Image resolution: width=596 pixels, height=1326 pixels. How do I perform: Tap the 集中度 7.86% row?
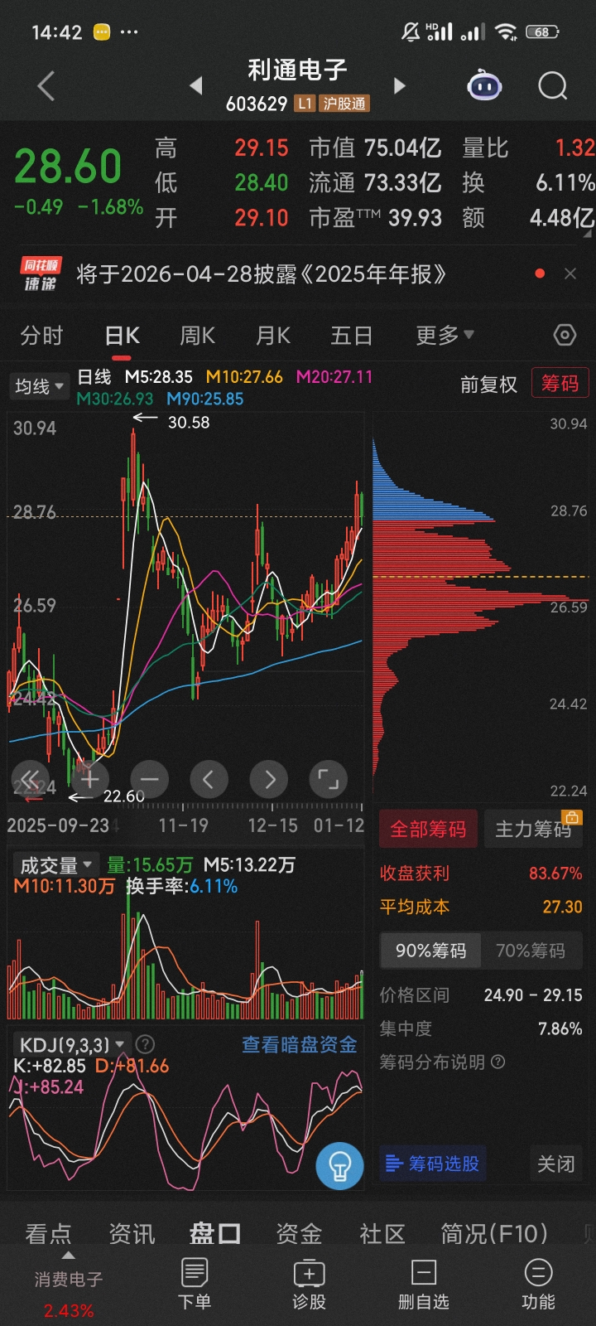[x=481, y=1028]
